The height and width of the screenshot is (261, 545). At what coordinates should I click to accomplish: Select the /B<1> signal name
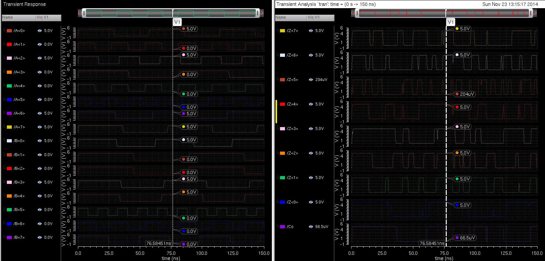point(19,155)
